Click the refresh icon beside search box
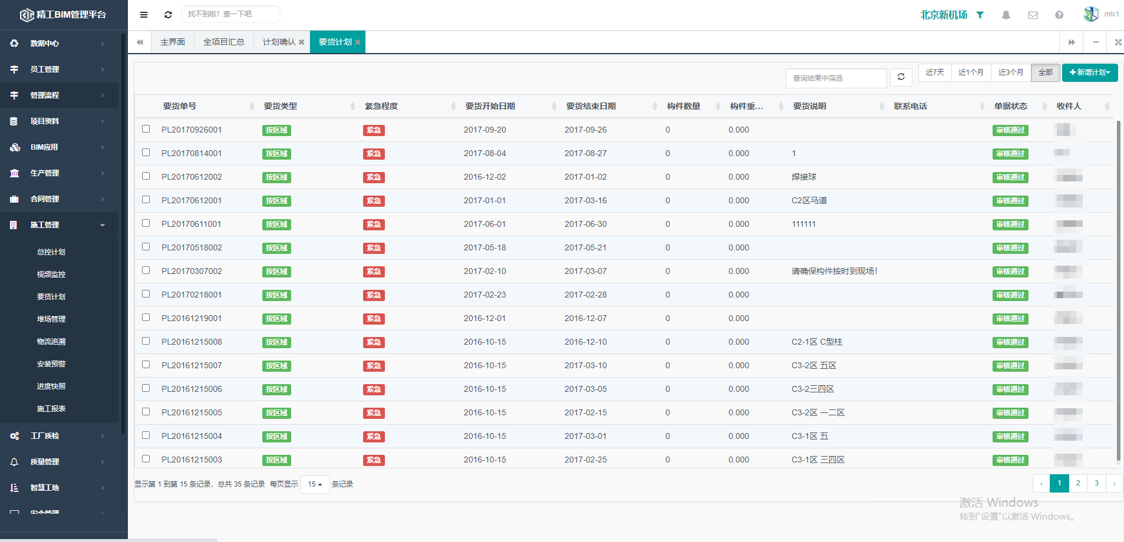 pos(168,15)
